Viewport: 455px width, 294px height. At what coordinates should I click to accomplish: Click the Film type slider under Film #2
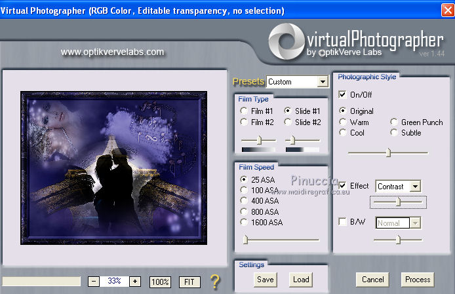258,140
